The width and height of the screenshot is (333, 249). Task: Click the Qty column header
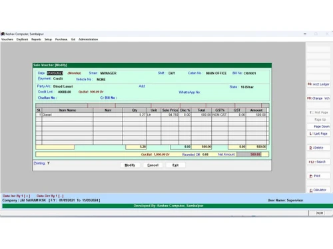coord(135,110)
